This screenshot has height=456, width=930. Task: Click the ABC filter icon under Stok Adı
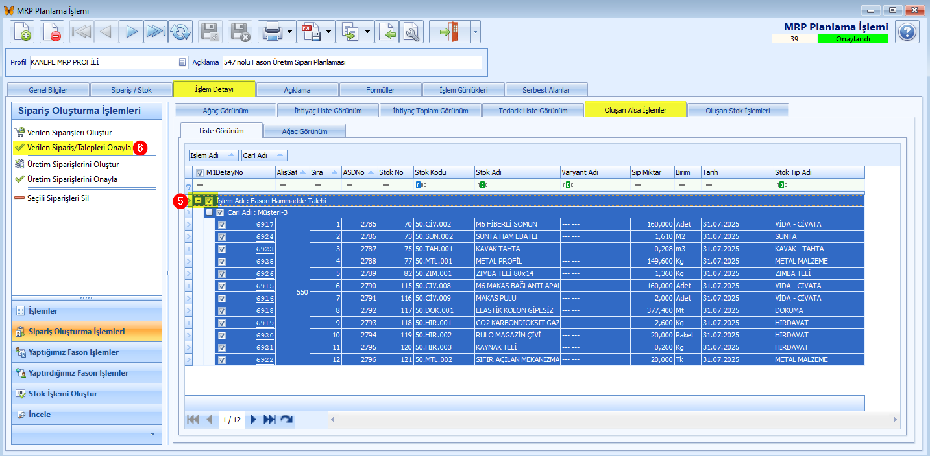pyautogui.click(x=482, y=185)
